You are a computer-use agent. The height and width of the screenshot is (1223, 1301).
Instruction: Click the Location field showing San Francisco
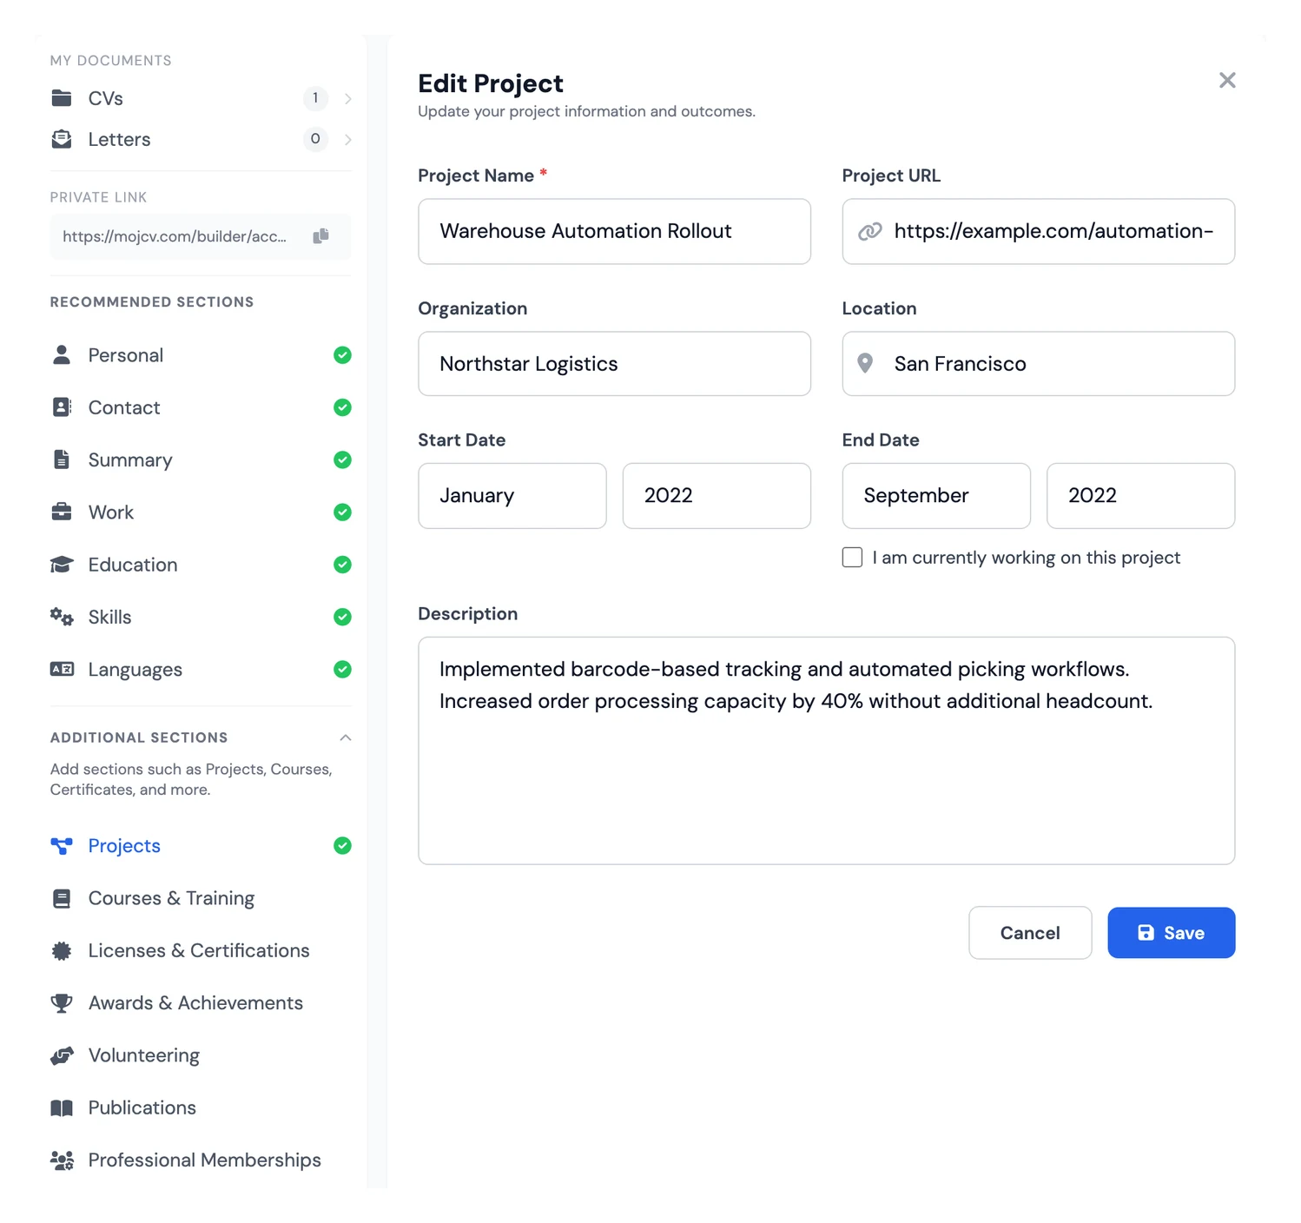tap(1039, 364)
